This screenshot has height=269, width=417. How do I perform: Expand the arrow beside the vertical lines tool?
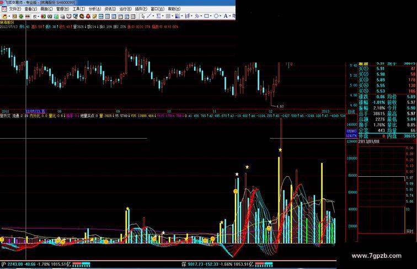coord(172,16)
